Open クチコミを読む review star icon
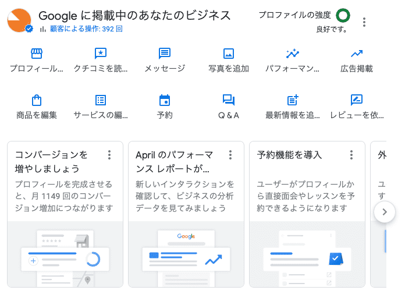Image resolution: width=405 pixels, height=294 pixels. 101,54
